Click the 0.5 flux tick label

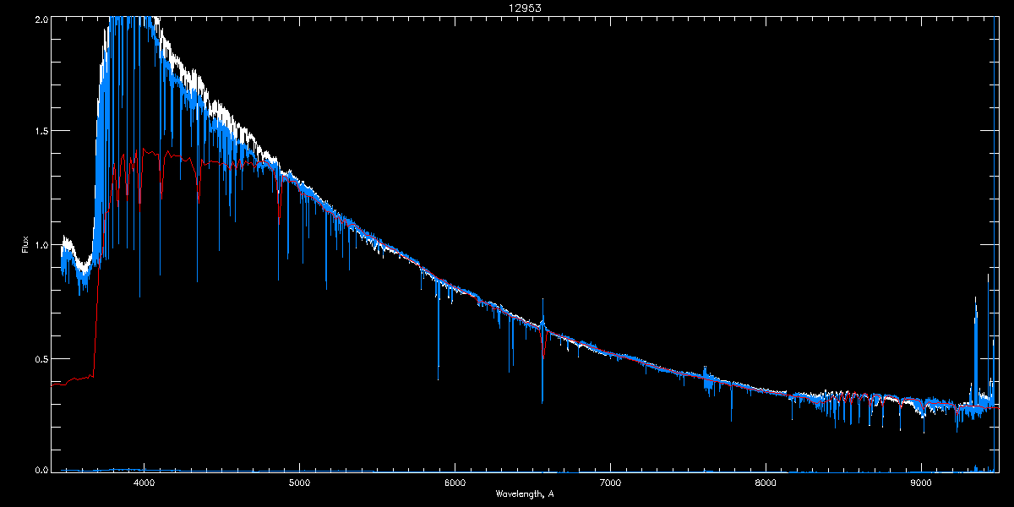pyautogui.click(x=40, y=358)
